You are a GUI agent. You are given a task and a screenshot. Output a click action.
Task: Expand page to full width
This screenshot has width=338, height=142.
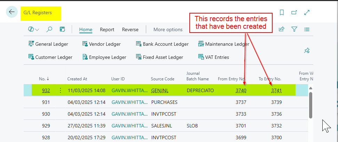point(307,12)
